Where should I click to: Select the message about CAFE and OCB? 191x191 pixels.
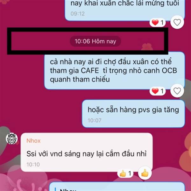point(115,71)
